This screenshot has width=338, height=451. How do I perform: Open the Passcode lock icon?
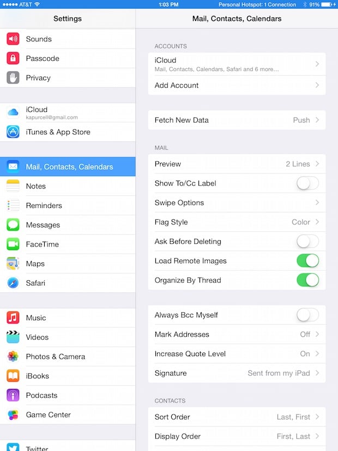13,58
